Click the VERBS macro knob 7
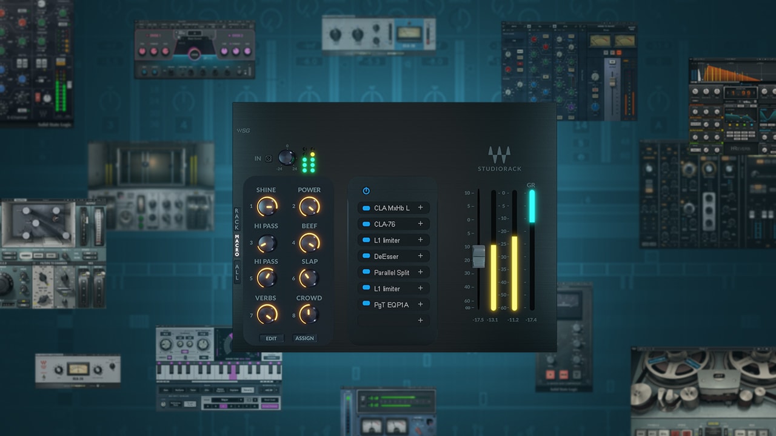Screen dimensions: 776x436 pyautogui.click(x=266, y=314)
